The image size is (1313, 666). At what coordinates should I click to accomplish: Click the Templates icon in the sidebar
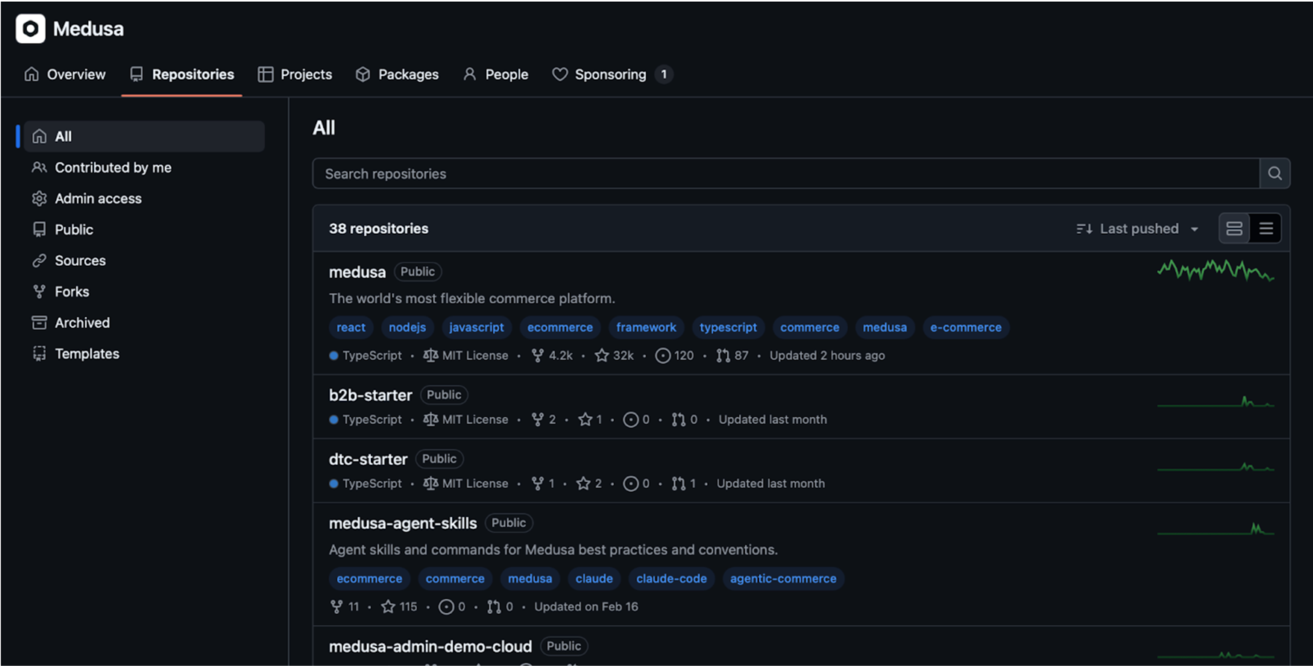point(39,354)
